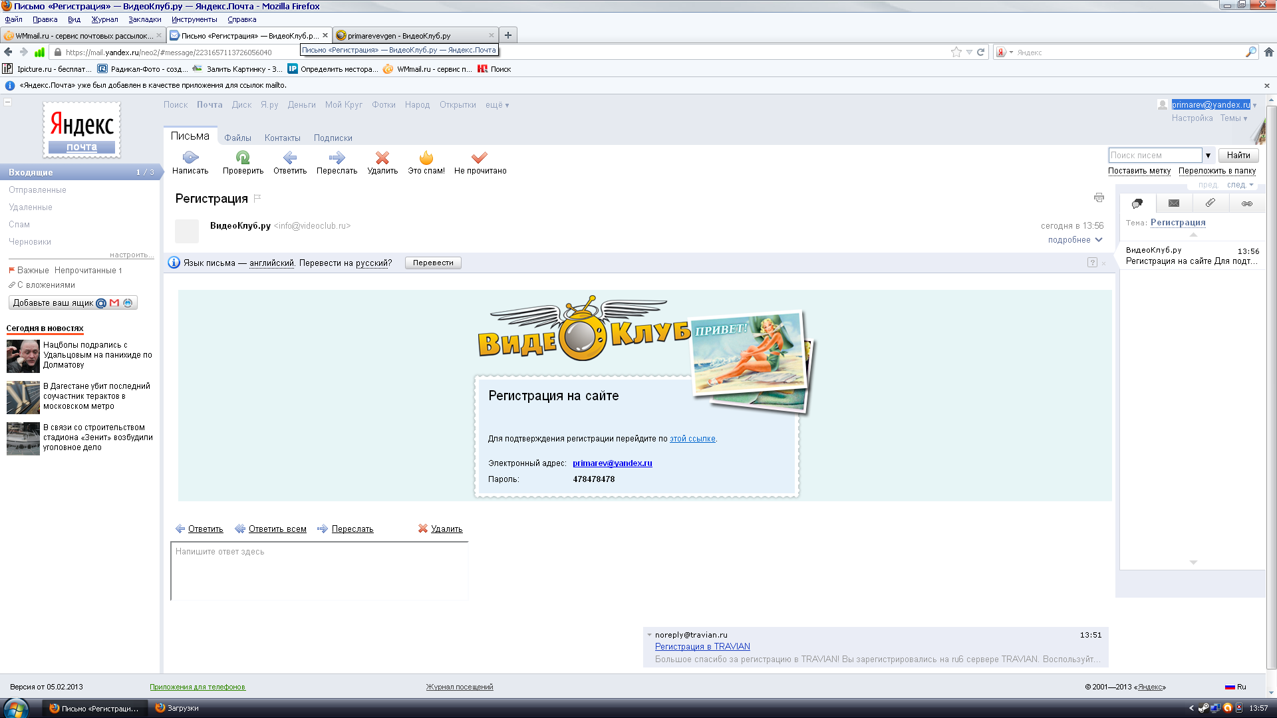
Task: Open the Темы themes dropdown
Action: 1233,118
